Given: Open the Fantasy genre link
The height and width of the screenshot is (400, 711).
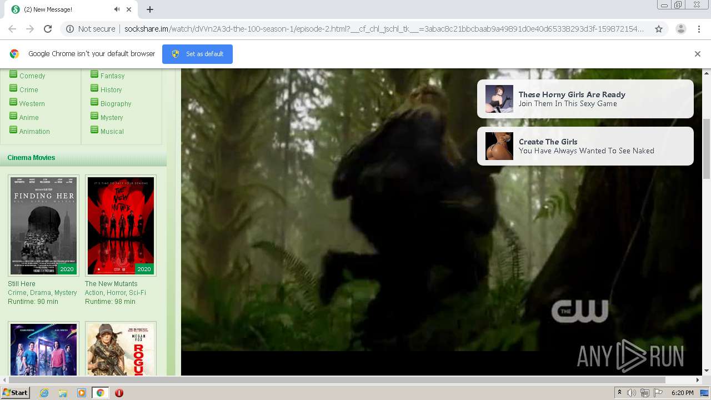Looking at the screenshot, I should pos(112,76).
